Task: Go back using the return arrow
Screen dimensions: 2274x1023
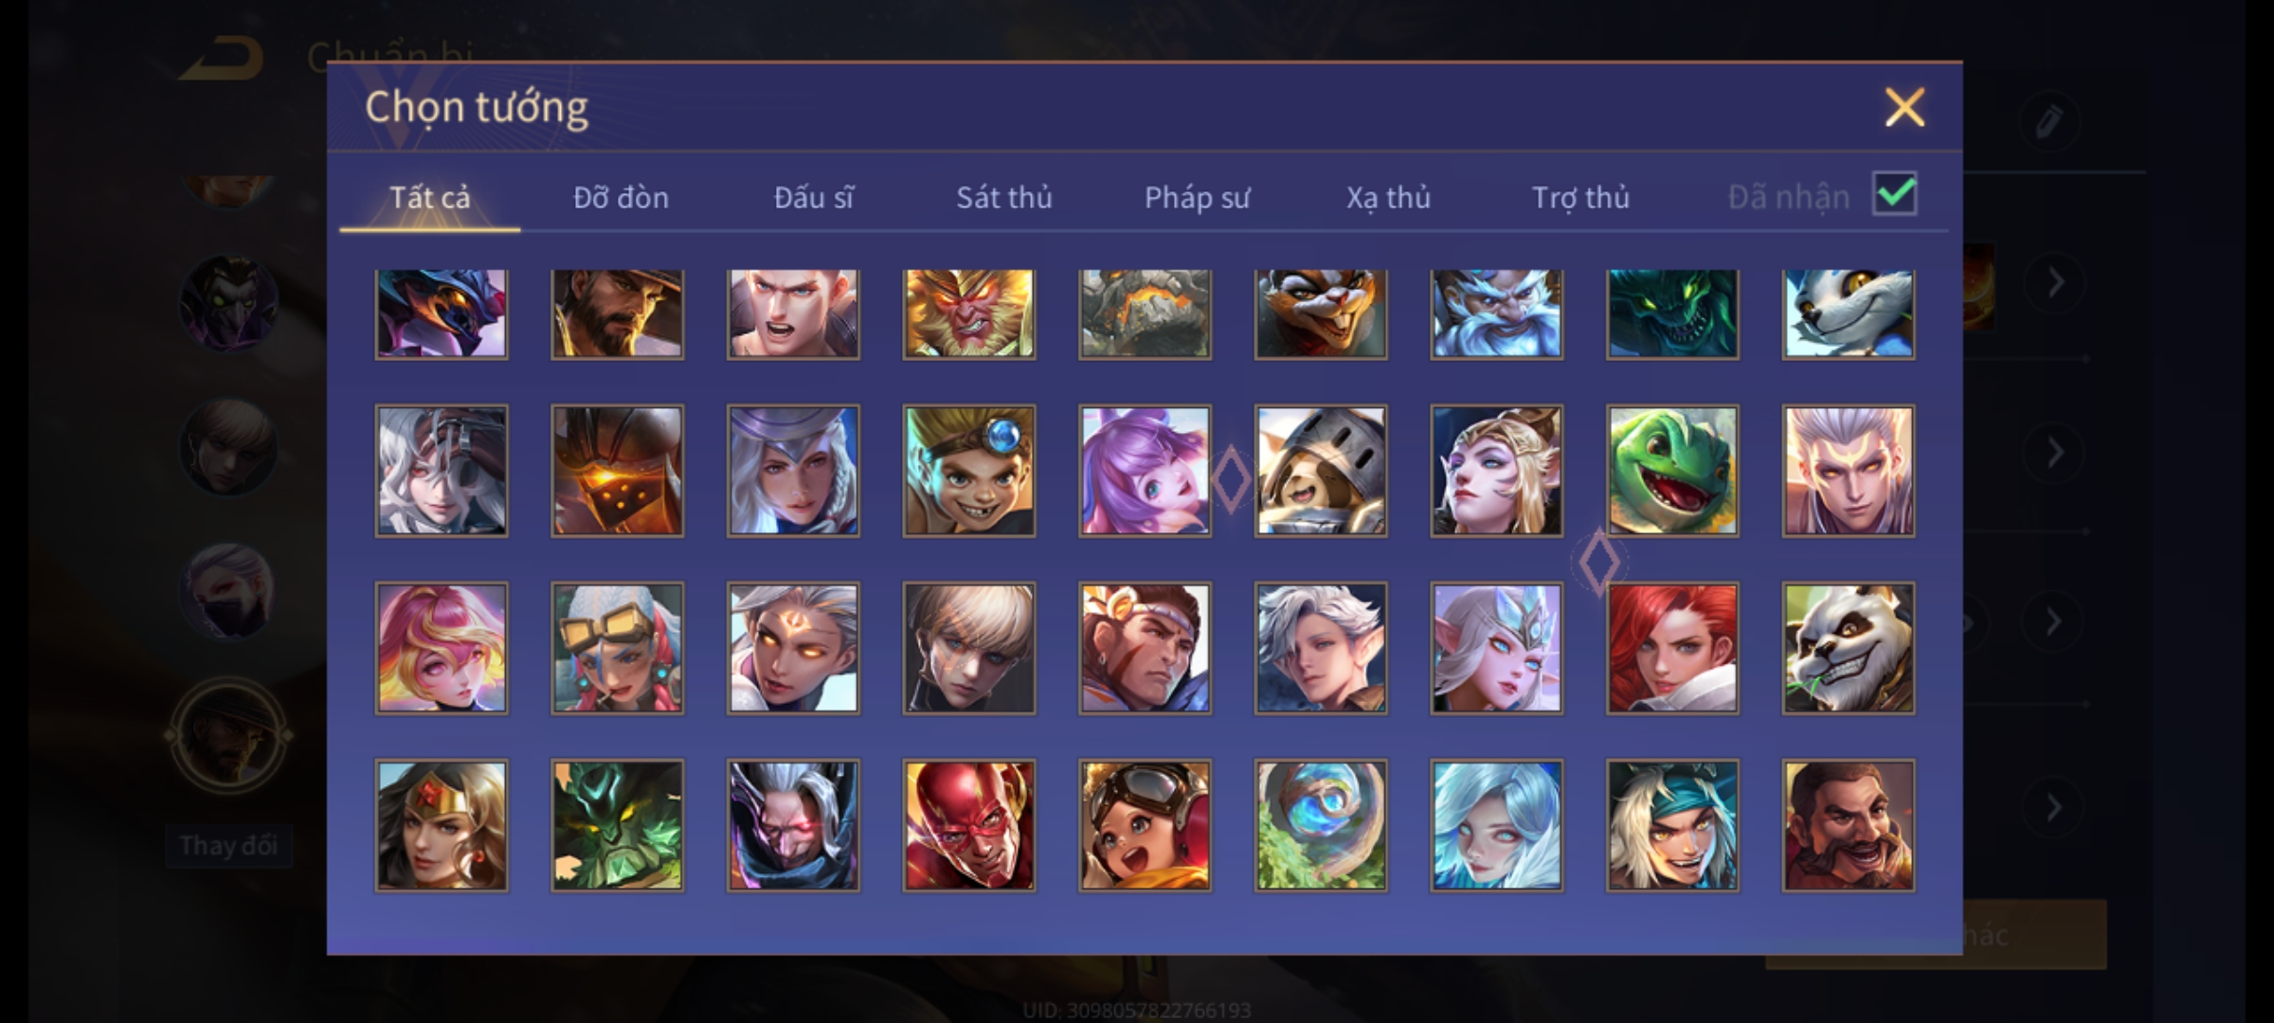Action: 222,57
